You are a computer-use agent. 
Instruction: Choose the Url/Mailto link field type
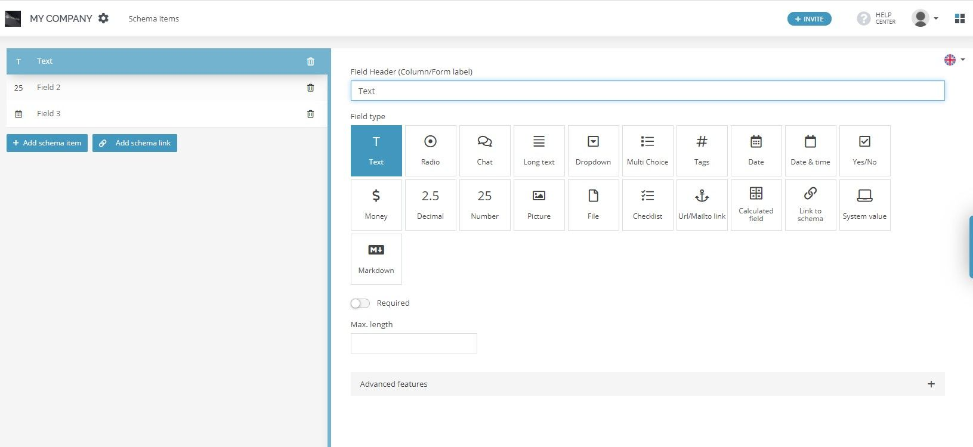pos(702,205)
